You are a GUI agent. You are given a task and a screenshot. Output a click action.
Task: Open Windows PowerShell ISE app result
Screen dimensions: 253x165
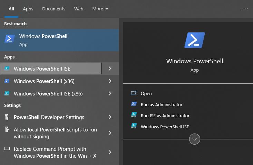click(51, 68)
